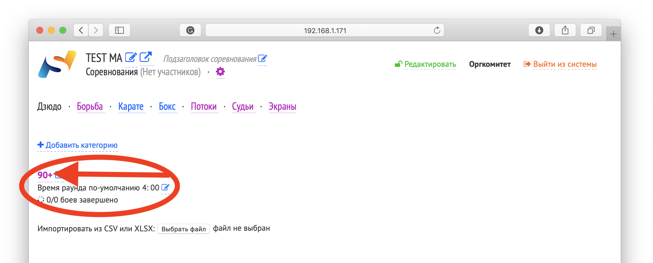The image size is (653, 263).
Task: Open the Экраны tab
Action: click(x=282, y=106)
